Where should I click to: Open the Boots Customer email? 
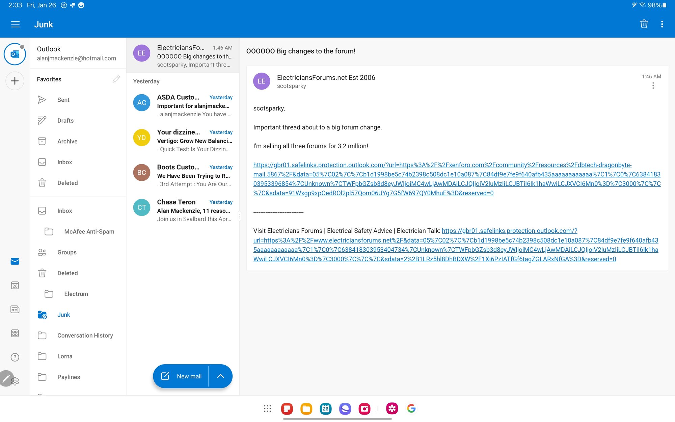pyautogui.click(x=183, y=176)
